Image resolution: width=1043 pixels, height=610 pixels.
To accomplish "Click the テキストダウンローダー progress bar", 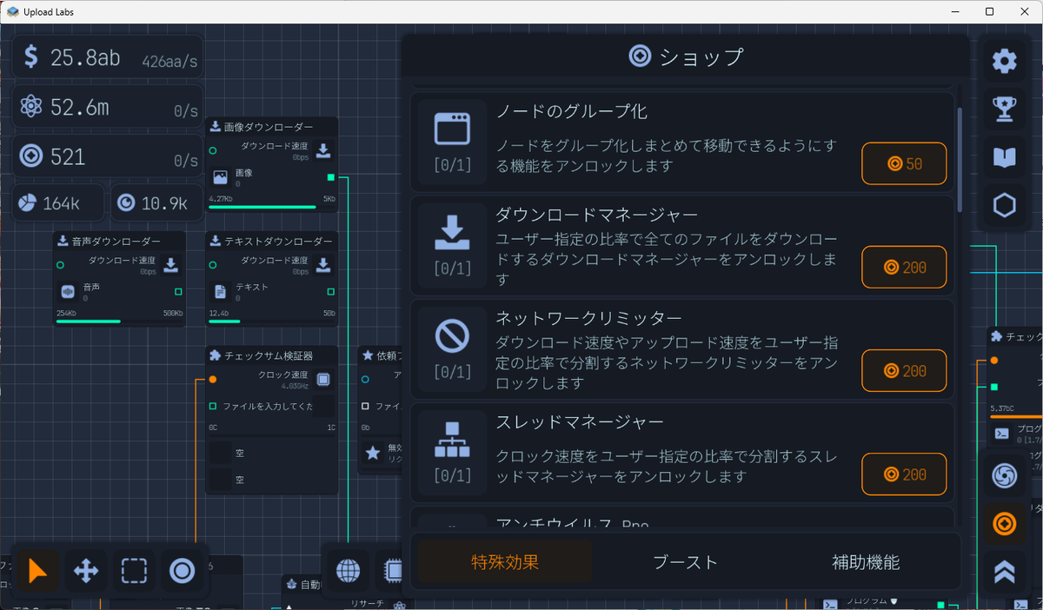I will (x=271, y=322).
